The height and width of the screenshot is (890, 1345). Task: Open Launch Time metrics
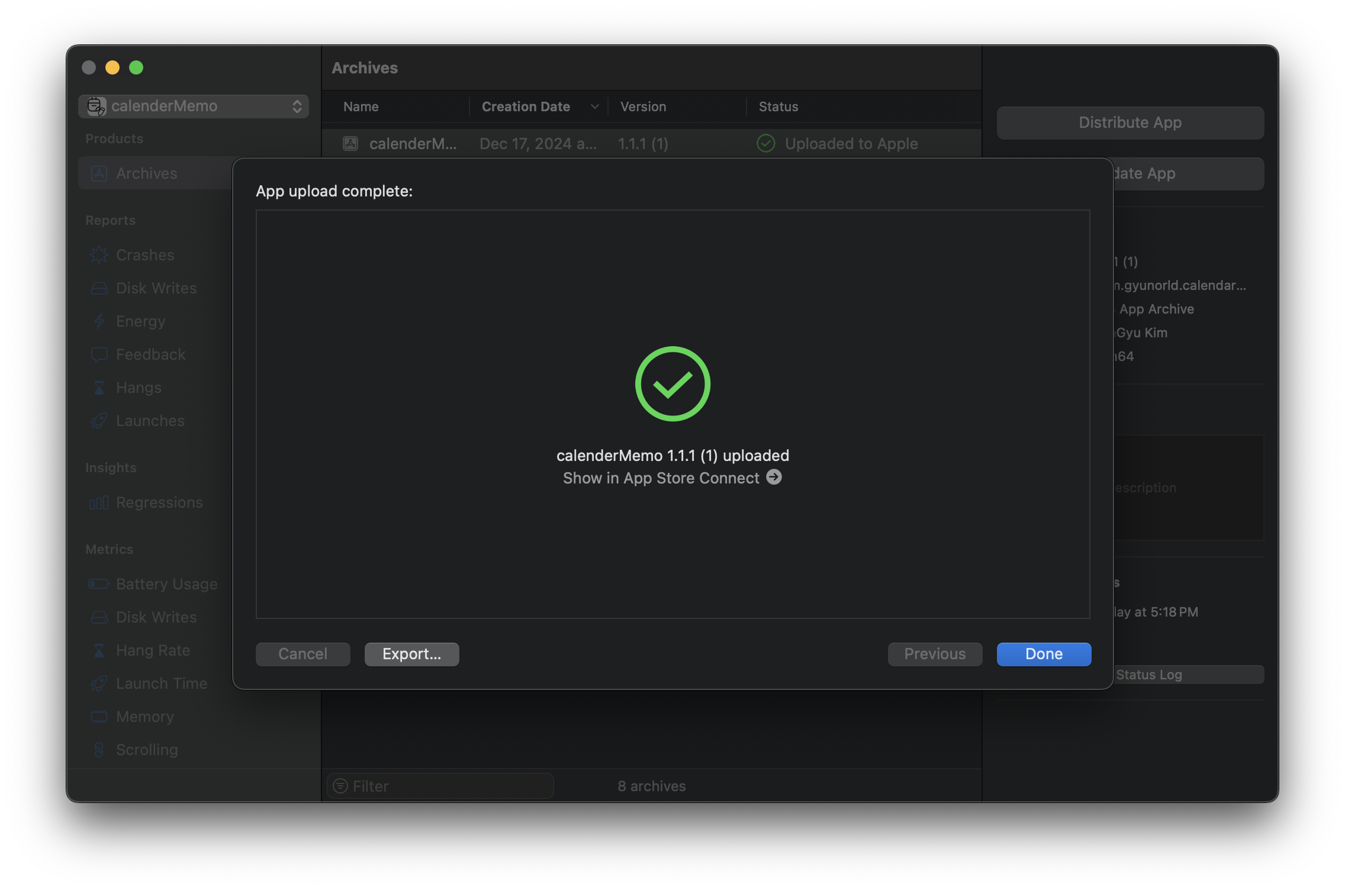[162, 683]
